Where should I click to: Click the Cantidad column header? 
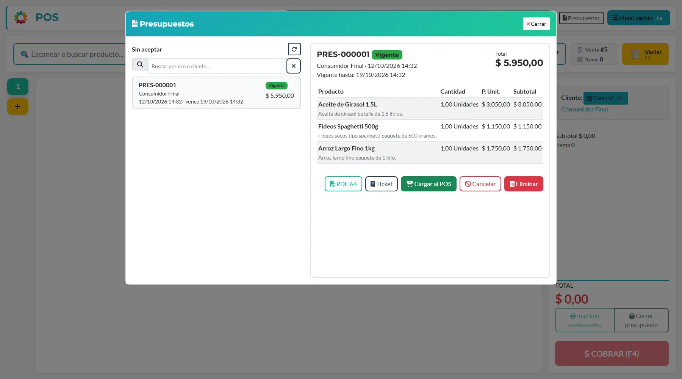coord(453,92)
